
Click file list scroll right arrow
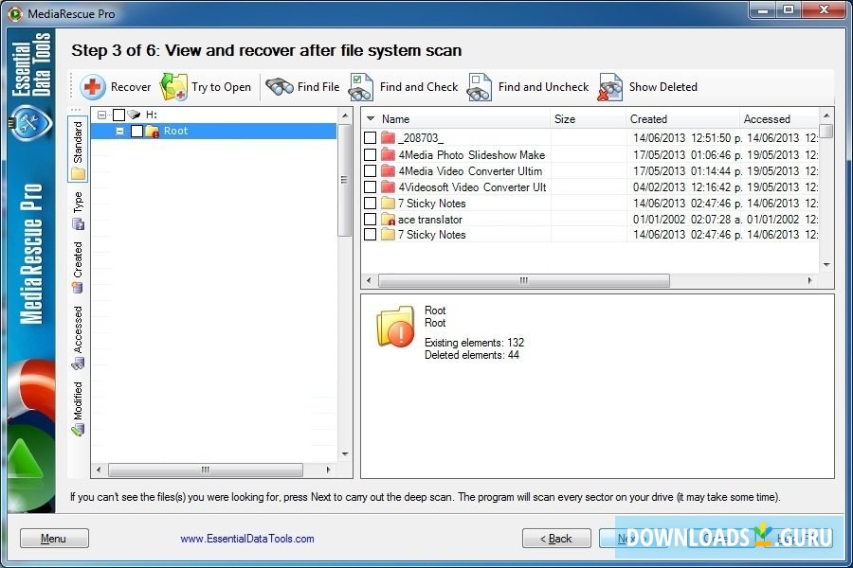point(810,280)
